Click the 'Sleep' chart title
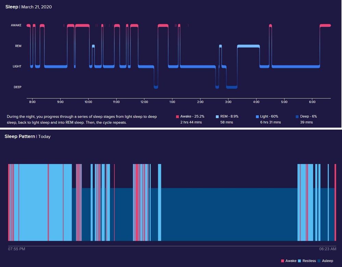 [12, 7]
